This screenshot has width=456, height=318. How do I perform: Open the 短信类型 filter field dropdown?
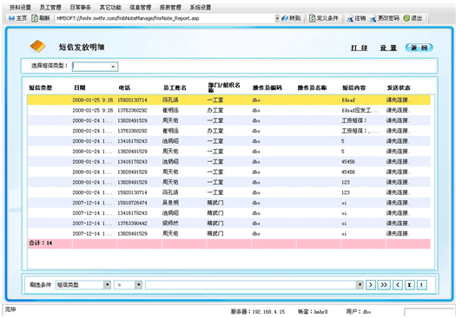pos(108,285)
